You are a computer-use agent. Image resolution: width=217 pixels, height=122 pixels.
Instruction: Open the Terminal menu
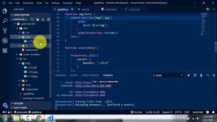pyautogui.click(x=67, y=3)
